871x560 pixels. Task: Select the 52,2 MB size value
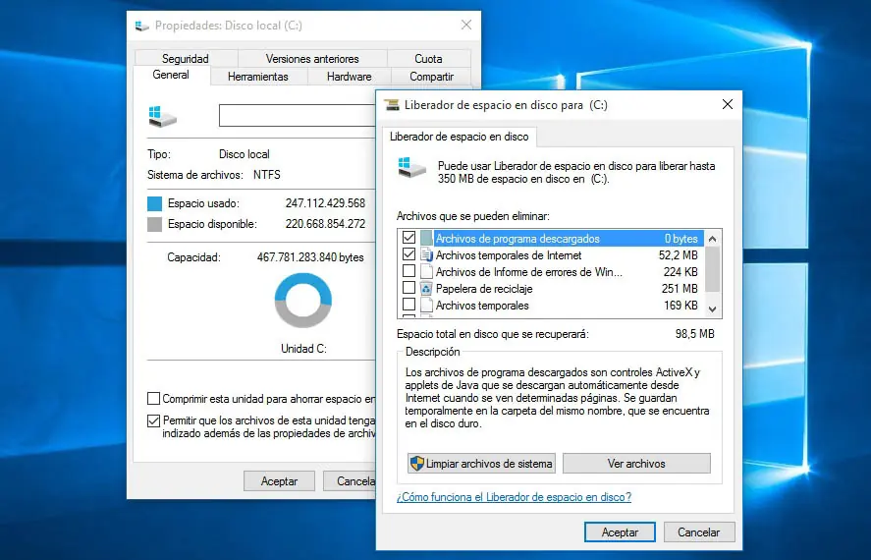(x=679, y=255)
